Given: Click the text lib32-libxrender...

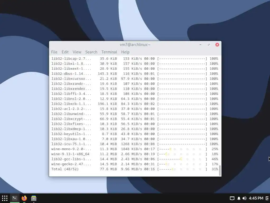Looking at the screenshot, I should tap(68, 89).
